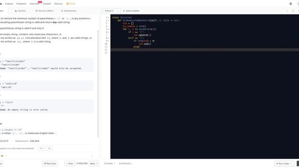Image resolution: width=299 pixels, height=168 pixels.
Task: Click the 'class Solution:' code line
Action: 122,18
